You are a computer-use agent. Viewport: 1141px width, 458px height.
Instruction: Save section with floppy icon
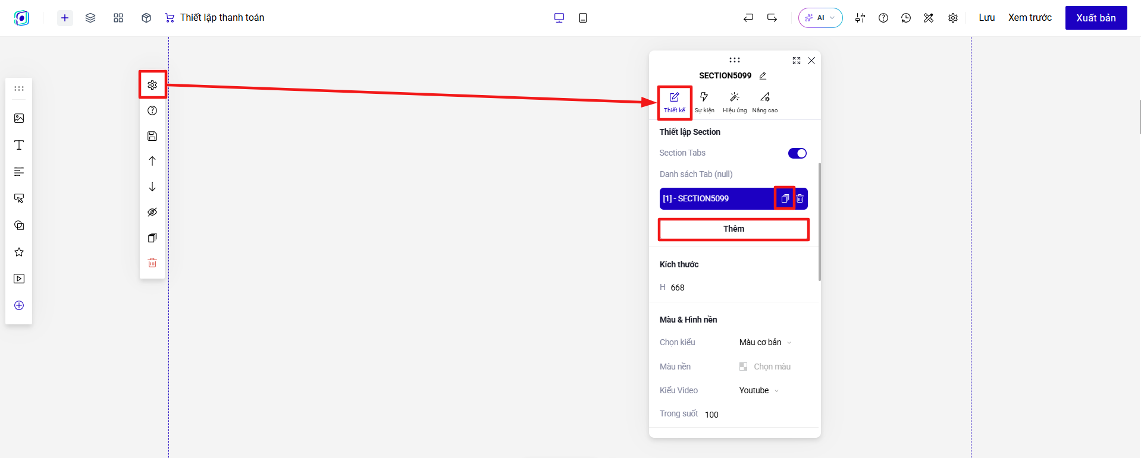point(152,136)
